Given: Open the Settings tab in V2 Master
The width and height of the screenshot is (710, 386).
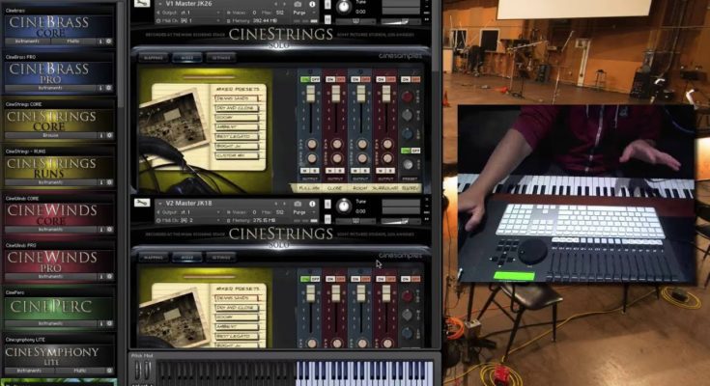Looking at the screenshot, I should coord(221,258).
